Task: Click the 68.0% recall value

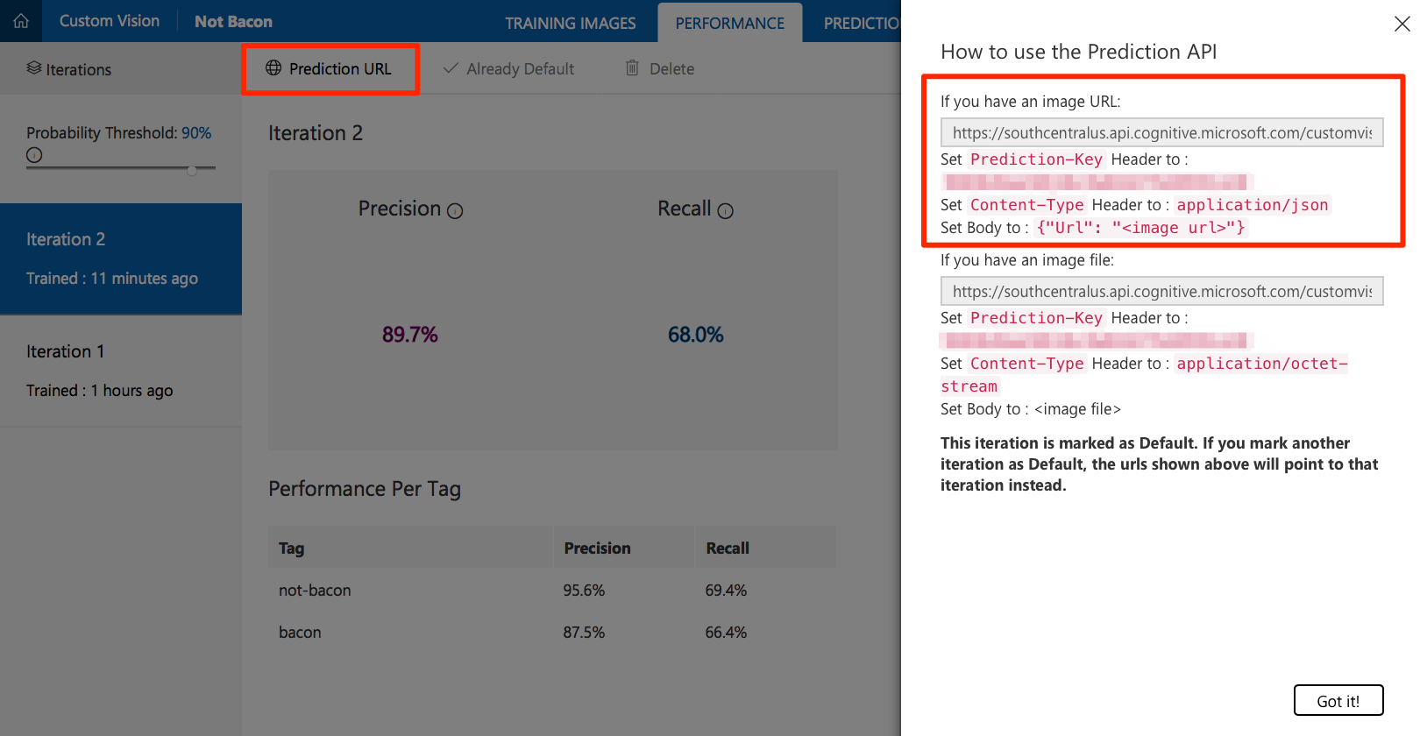Action: (696, 335)
